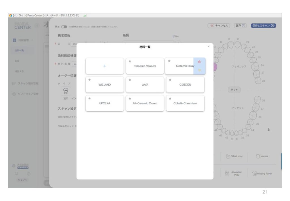This screenshot has height=201, width=290.
Task: Toggle favorite star on WIELAND card
Action: tap(89, 80)
